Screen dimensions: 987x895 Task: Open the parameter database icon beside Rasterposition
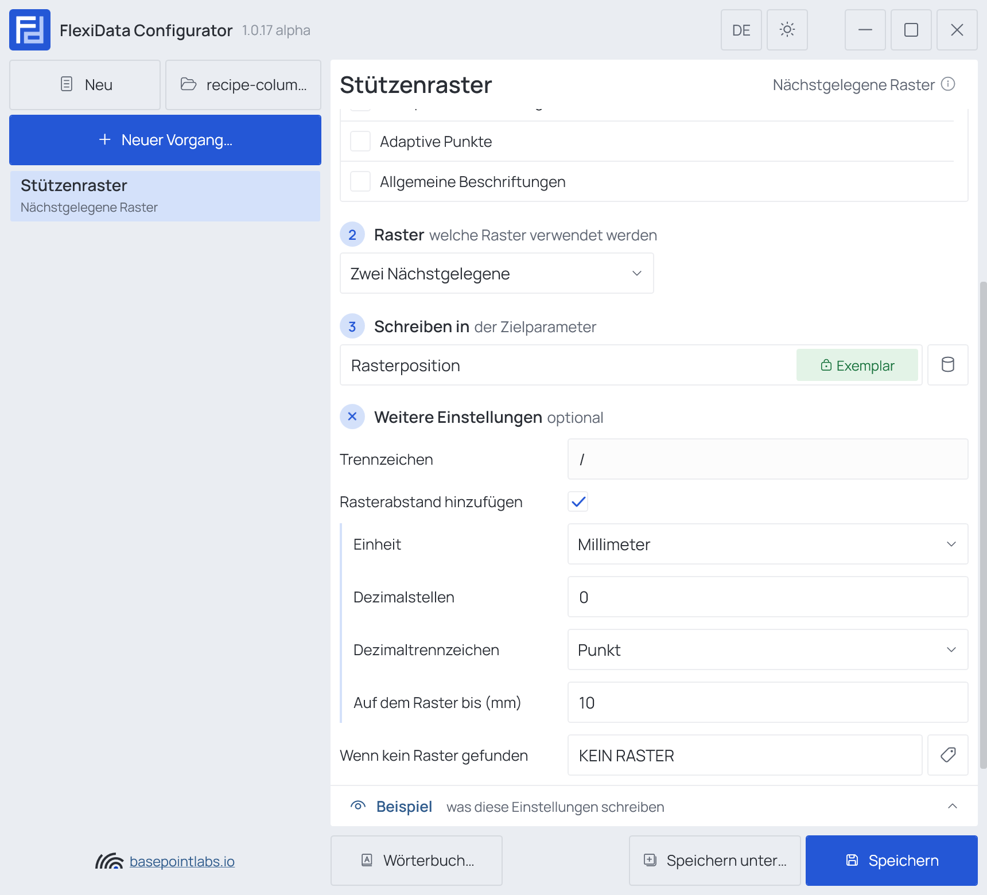[948, 365]
